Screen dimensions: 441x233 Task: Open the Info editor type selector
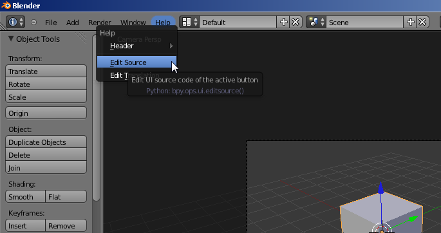(x=15, y=22)
